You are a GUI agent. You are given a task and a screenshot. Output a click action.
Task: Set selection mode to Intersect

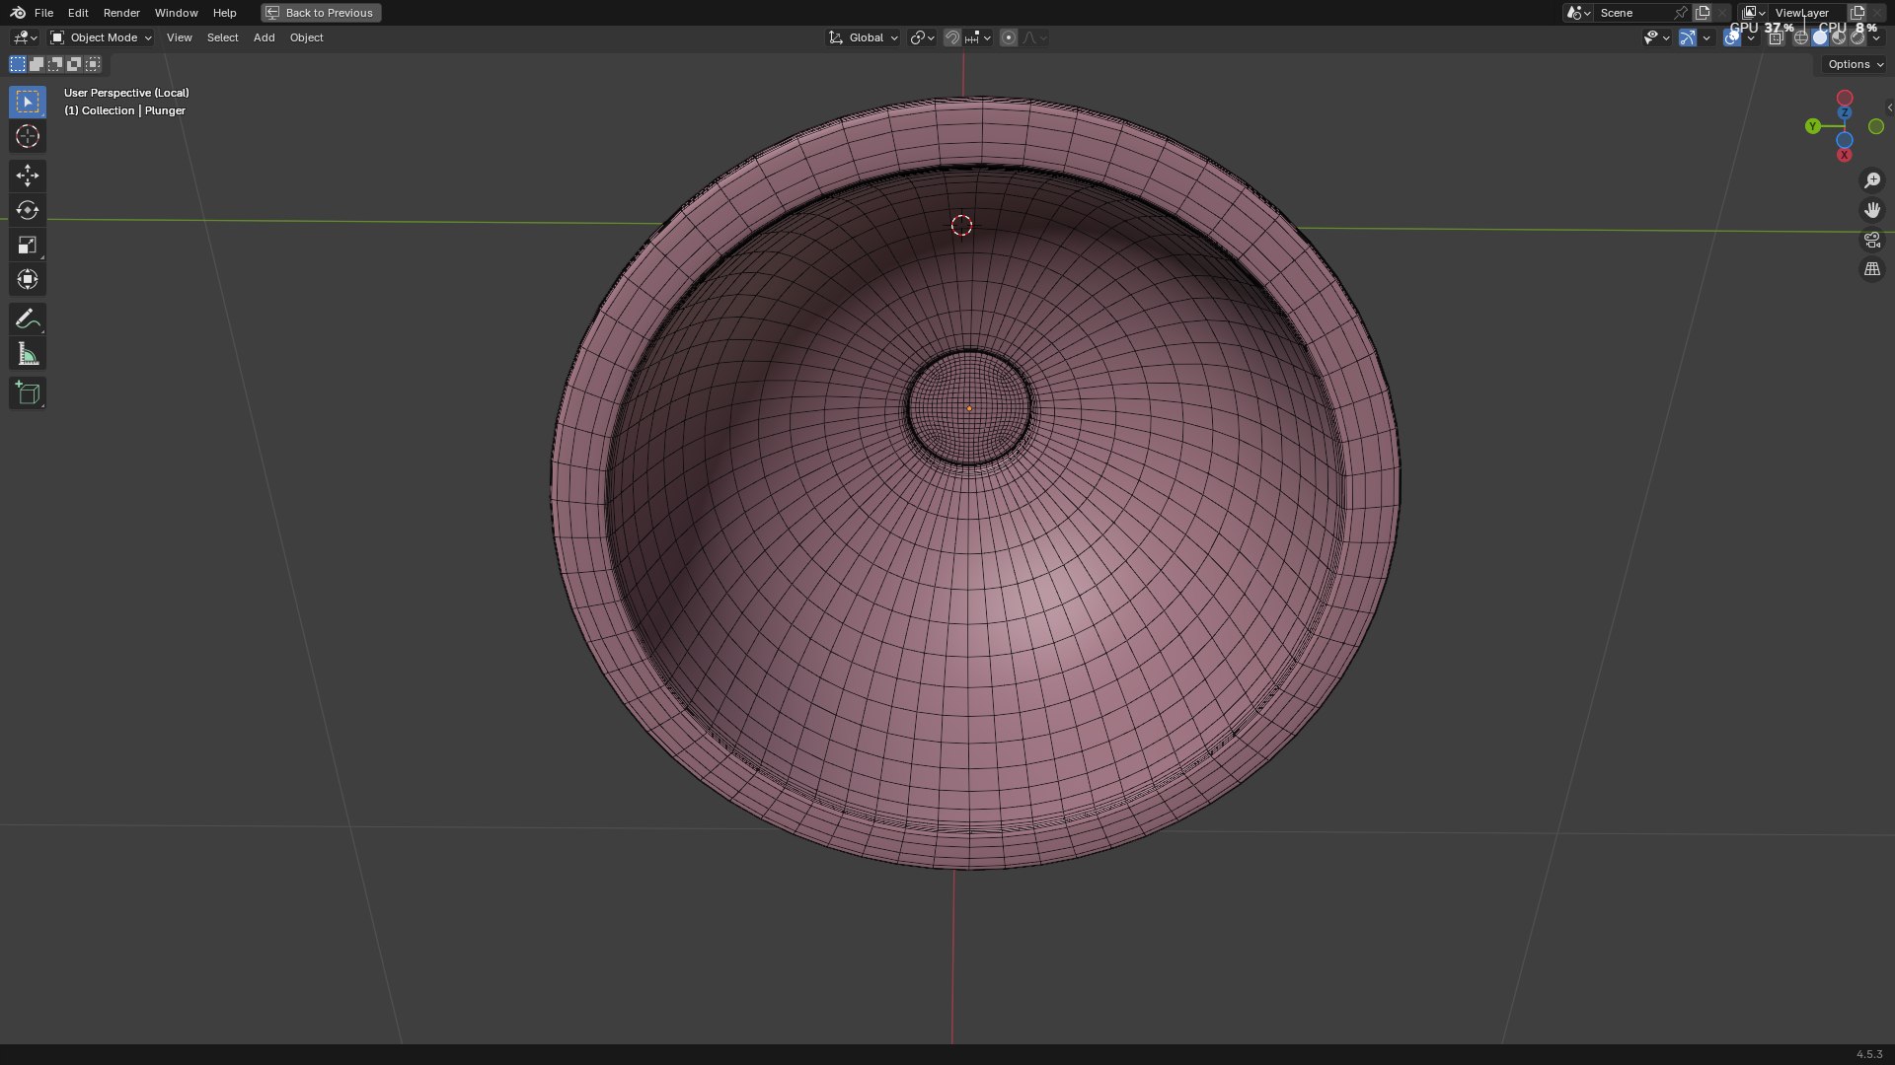(x=93, y=64)
